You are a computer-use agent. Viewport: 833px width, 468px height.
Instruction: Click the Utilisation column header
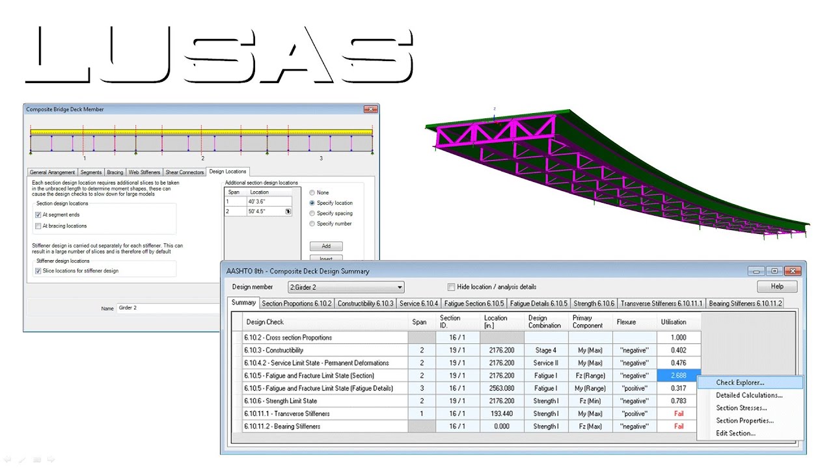pyautogui.click(x=679, y=322)
